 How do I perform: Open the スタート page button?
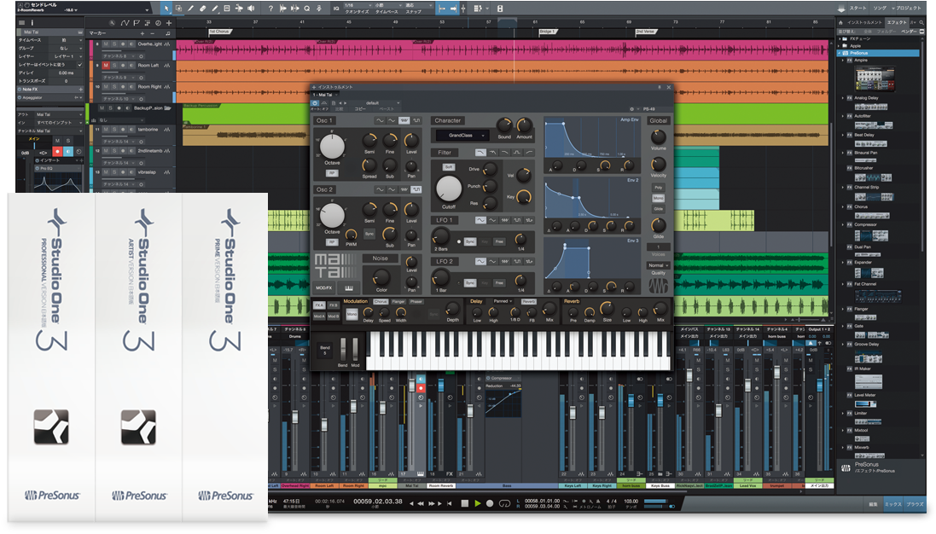858,9
